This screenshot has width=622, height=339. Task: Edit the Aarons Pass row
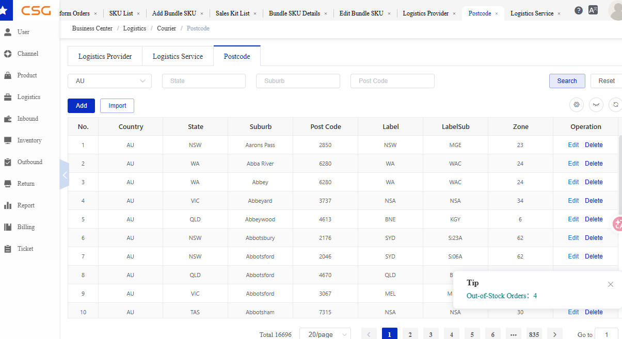pos(573,145)
